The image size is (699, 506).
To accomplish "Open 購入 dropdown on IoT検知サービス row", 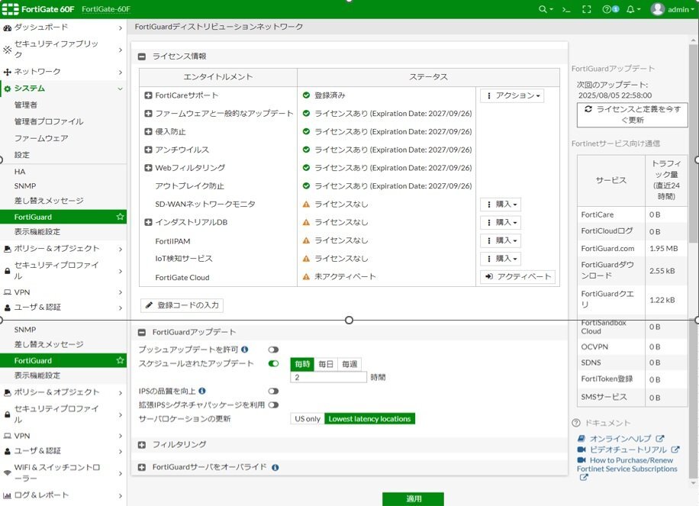I will coord(501,259).
